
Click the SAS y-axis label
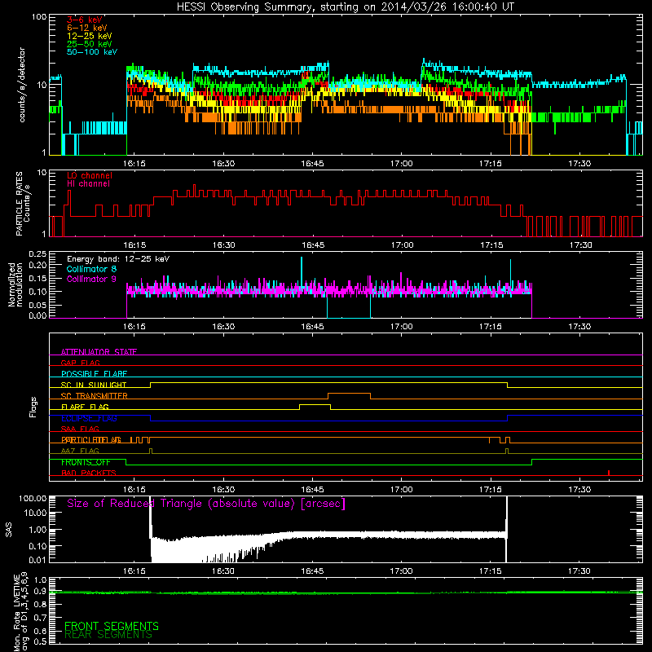coord(9,530)
